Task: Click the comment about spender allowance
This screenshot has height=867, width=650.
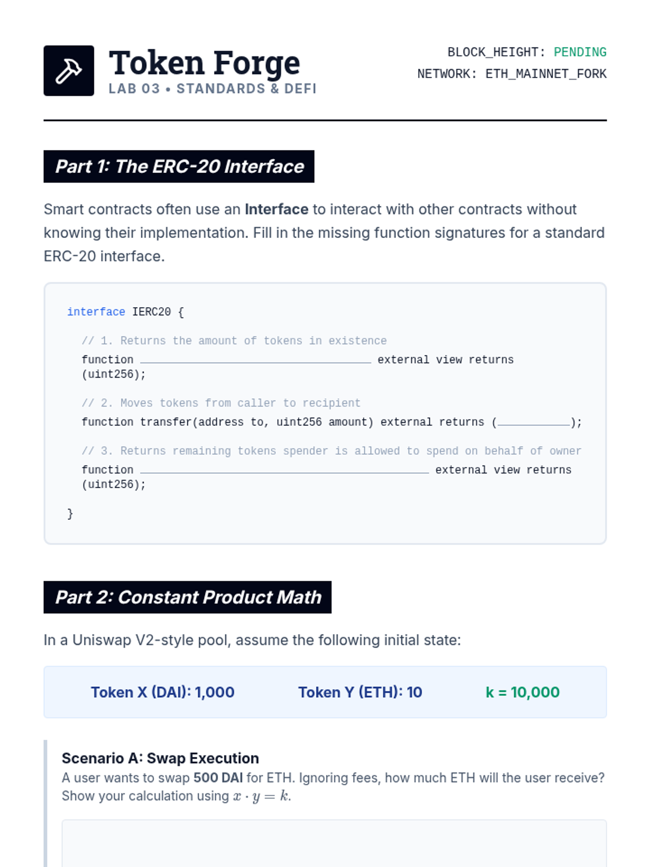Action: click(x=331, y=451)
